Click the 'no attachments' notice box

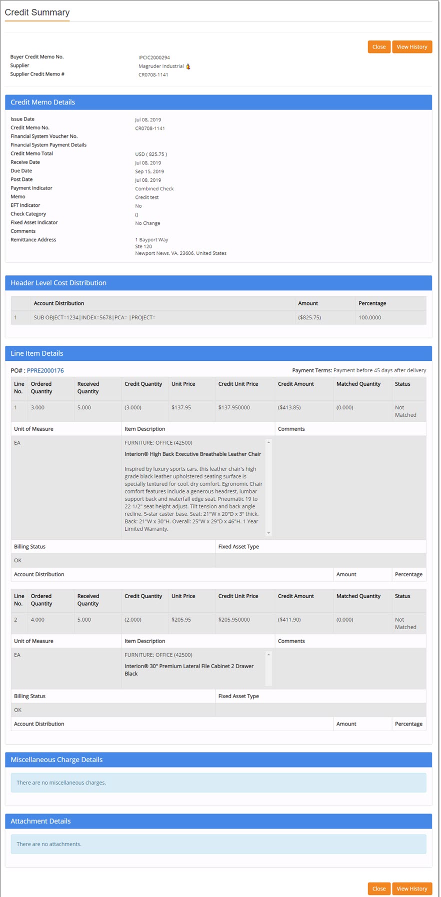pyautogui.click(x=218, y=844)
